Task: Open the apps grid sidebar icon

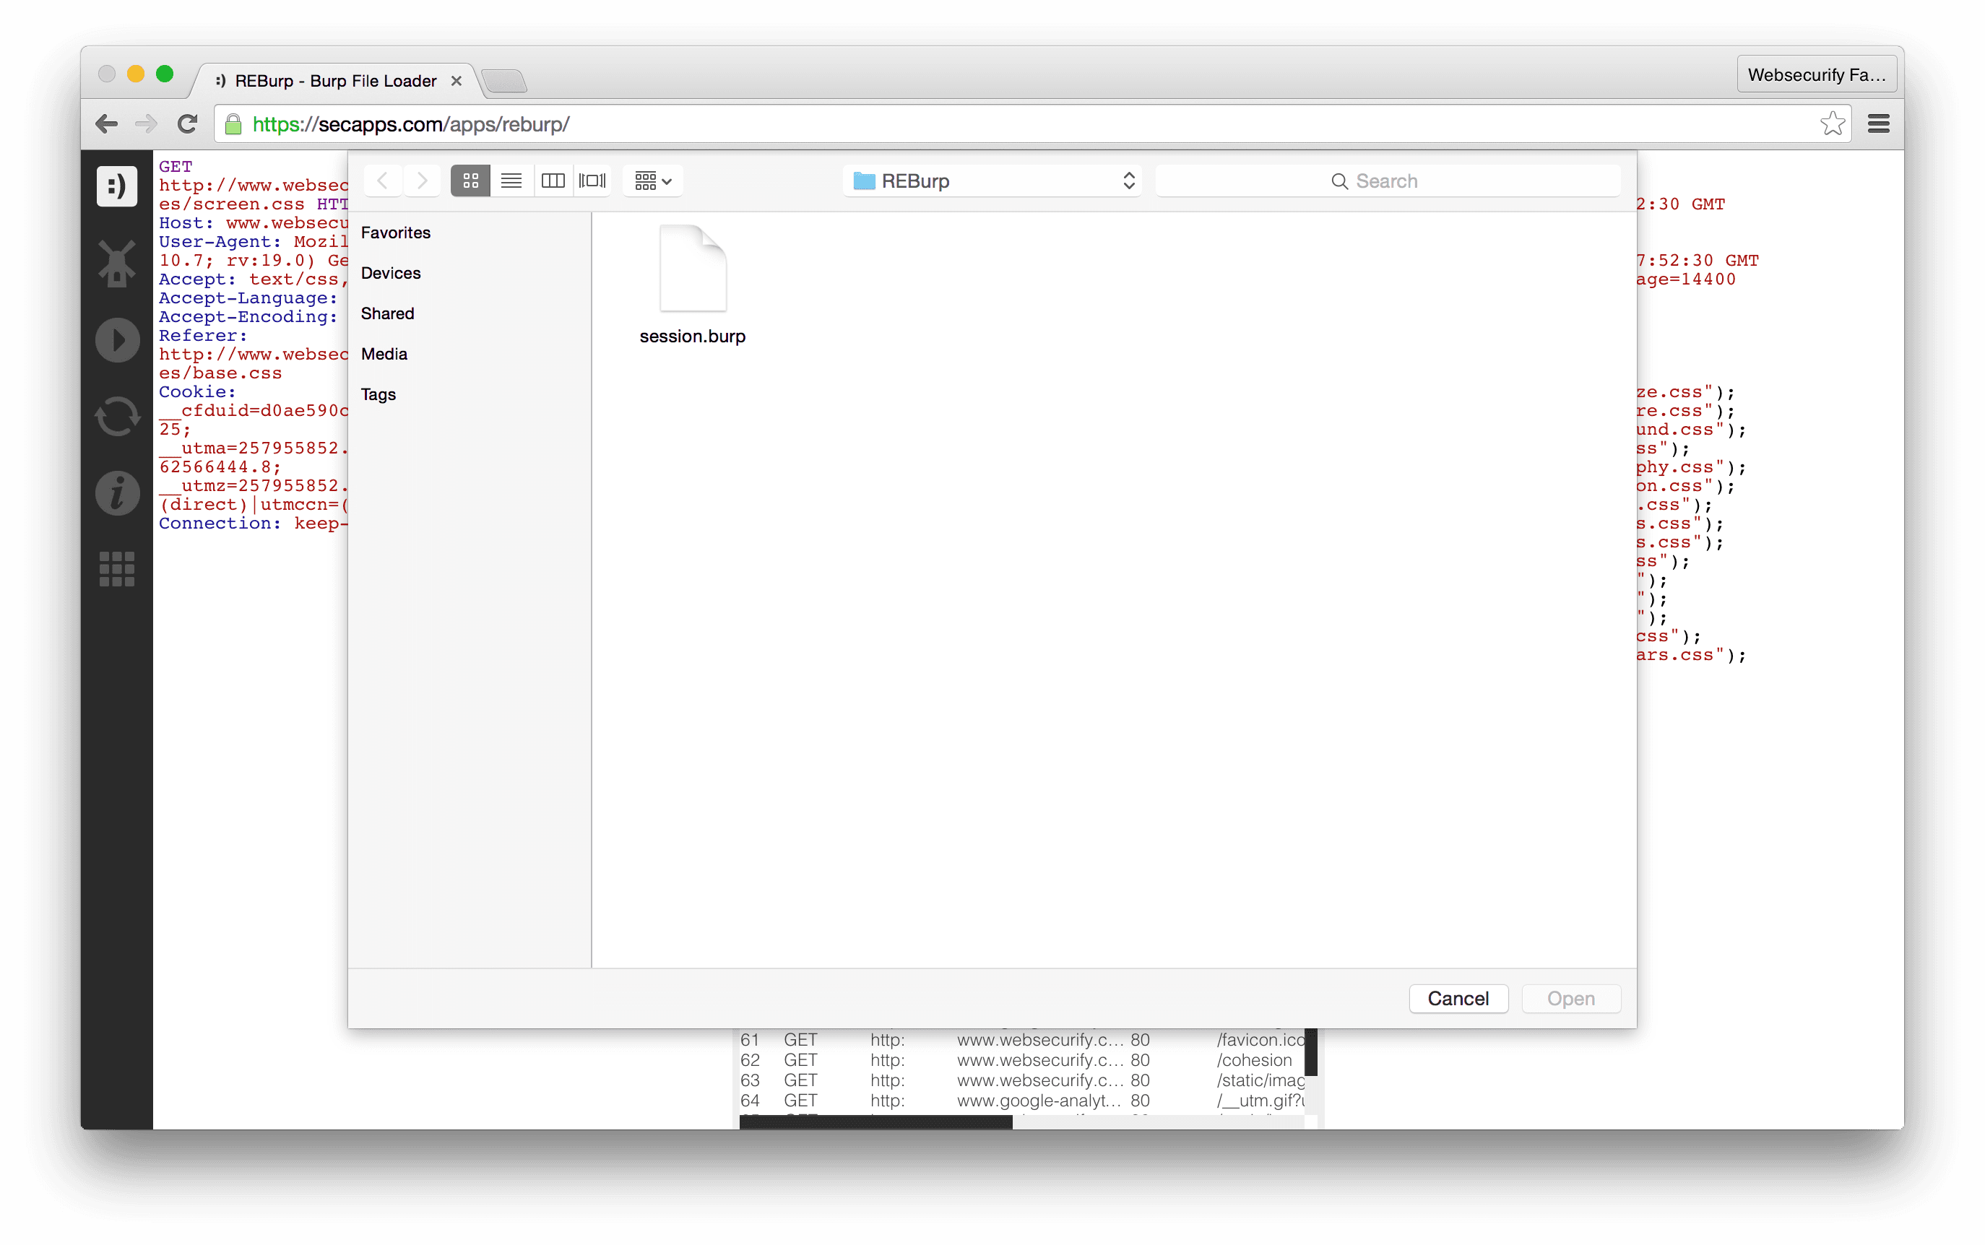Action: (117, 569)
